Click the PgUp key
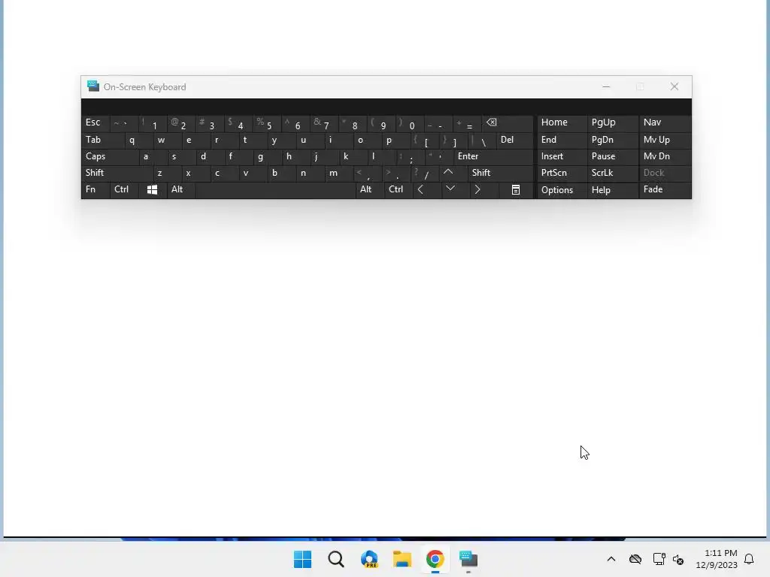 pos(612,122)
